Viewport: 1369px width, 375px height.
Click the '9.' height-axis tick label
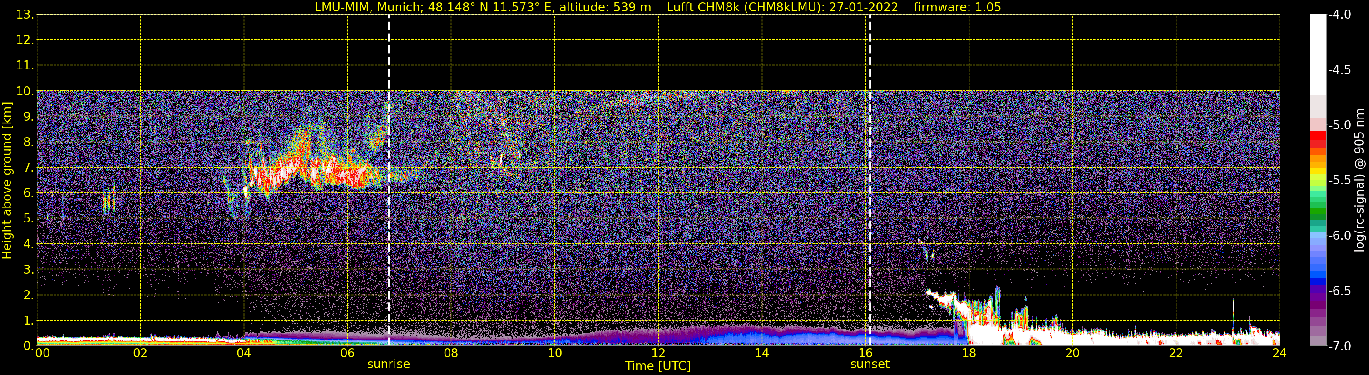coord(28,117)
